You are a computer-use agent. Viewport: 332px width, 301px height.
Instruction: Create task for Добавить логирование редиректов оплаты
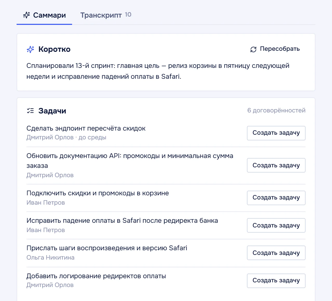(x=276, y=281)
